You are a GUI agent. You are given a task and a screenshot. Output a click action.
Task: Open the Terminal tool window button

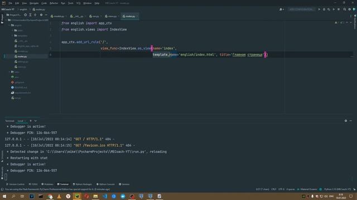click(63, 184)
